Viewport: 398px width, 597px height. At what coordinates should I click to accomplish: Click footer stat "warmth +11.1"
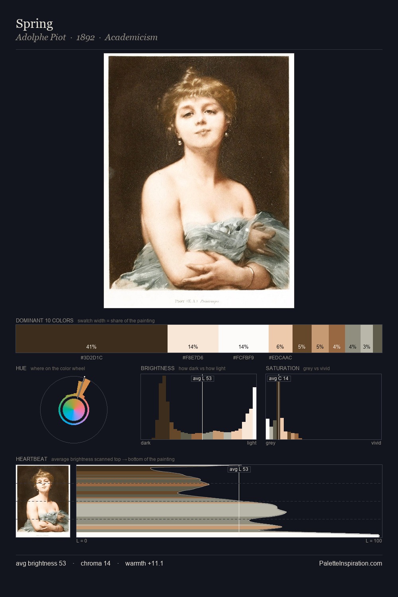[x=144, y=563]
